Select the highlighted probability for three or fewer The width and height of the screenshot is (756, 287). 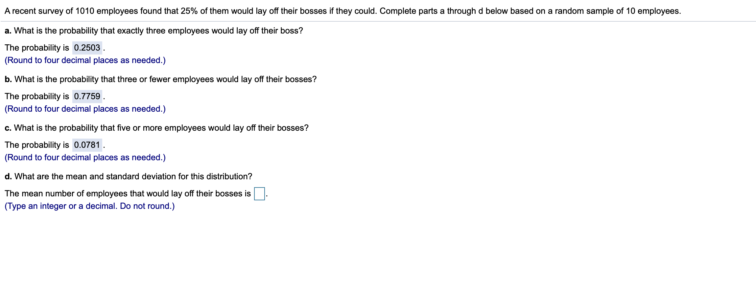(87, 96)
